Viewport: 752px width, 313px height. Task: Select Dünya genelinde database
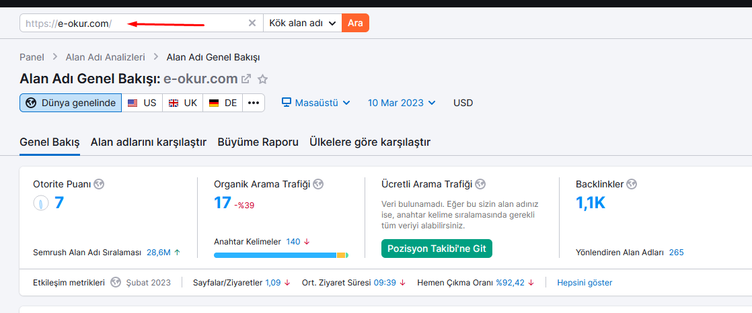tap(71, 103)
